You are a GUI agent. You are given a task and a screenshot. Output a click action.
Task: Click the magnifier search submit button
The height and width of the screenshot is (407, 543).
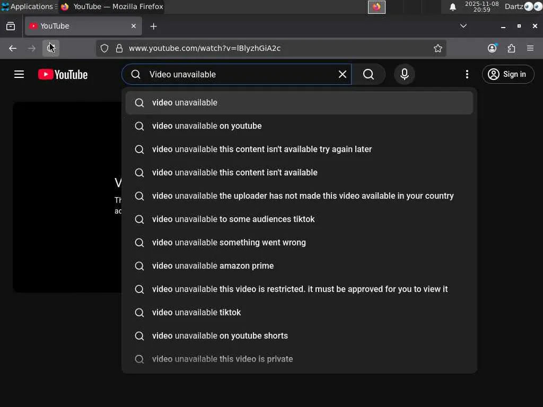tap(369, 75)
